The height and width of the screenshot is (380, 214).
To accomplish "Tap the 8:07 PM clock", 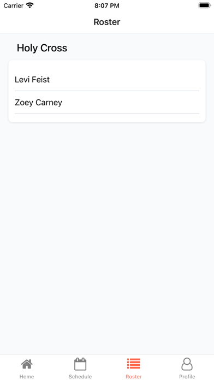I will tap(107, 5).
